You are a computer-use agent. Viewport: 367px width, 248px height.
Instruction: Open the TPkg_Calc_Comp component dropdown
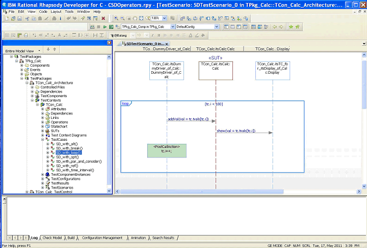[x=172, y=27]
